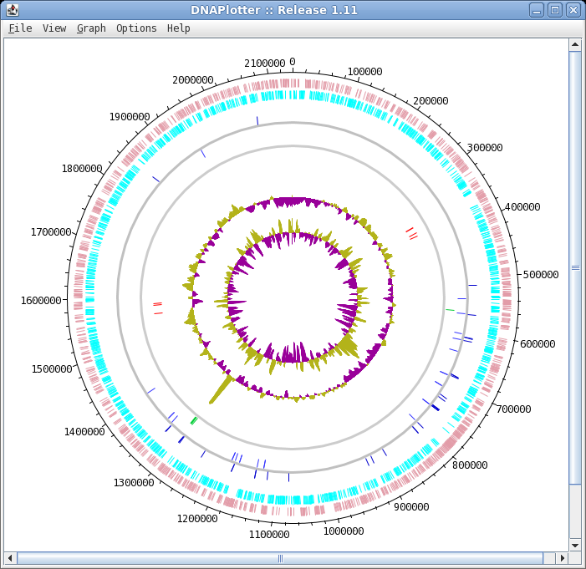The image size is (586, 569).
Task: Open the Help menu
Action: (x=178, y=28)
